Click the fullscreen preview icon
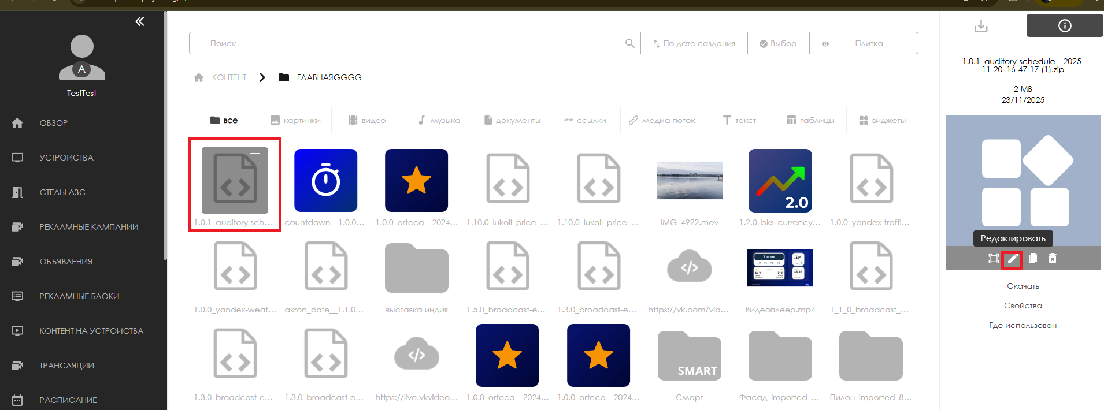Image resolution: width=1104 pixels, height=410 pixels. 993,259
